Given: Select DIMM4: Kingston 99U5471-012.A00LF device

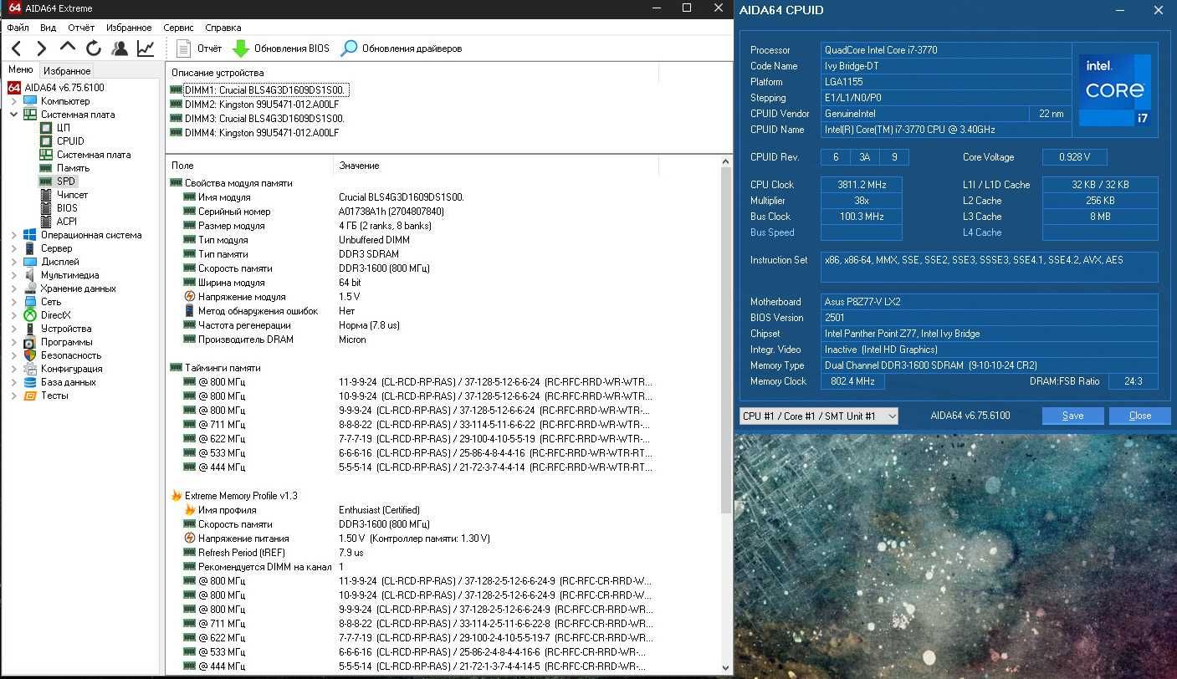Looking at the screenshot, I should tap(255, 133).
